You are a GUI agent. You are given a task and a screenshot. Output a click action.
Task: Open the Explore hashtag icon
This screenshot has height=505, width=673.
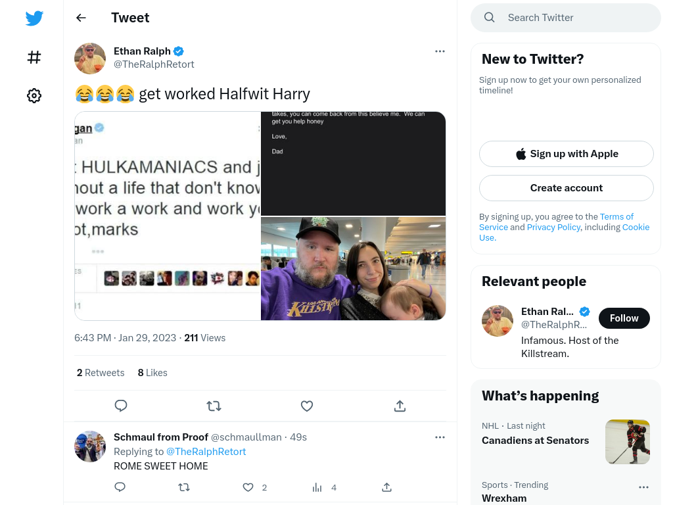pos(34,57)
